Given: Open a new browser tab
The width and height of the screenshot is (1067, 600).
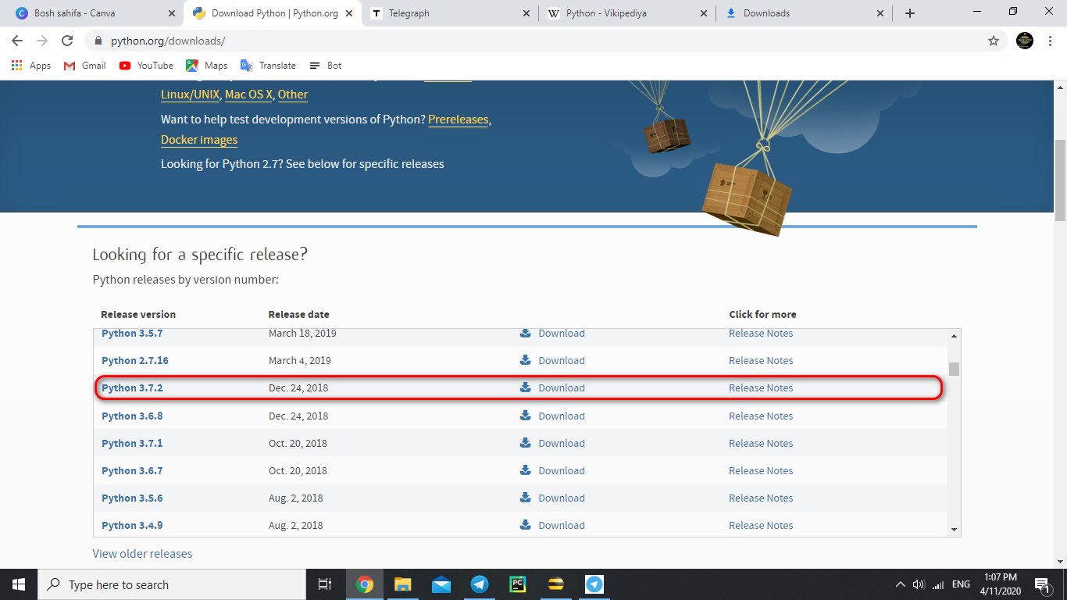Looking at the screenshot, I should 909,13.
